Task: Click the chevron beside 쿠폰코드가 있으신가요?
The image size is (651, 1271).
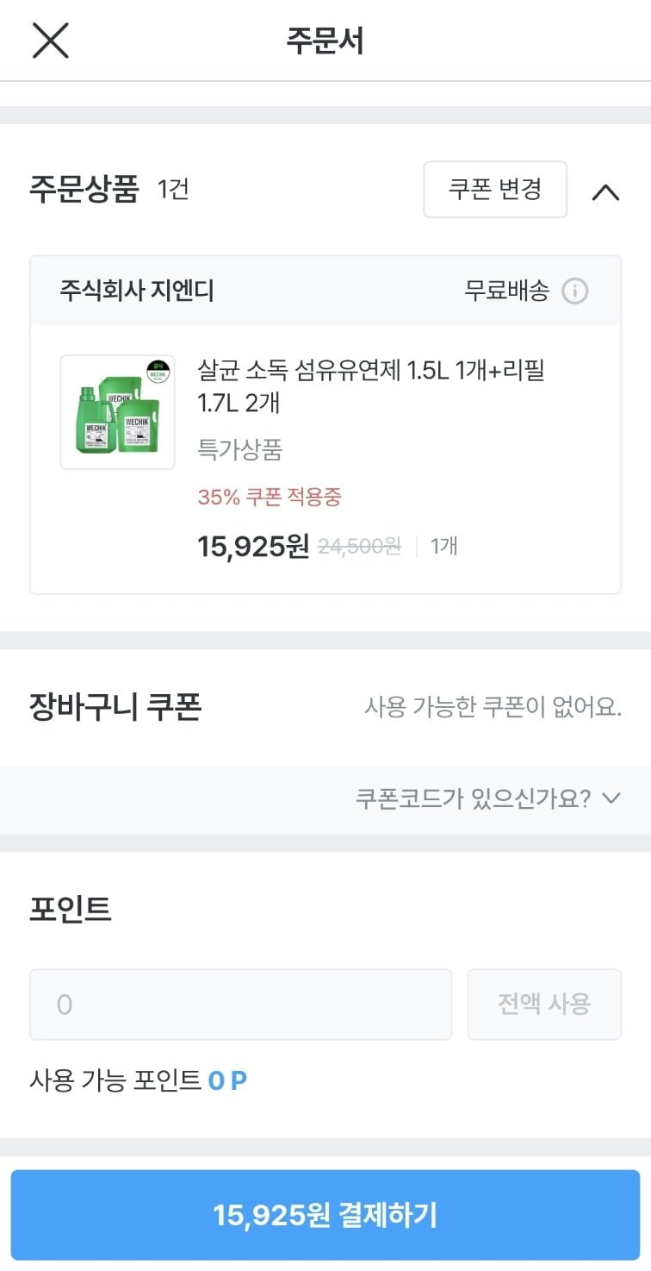Action: point(611,798)
